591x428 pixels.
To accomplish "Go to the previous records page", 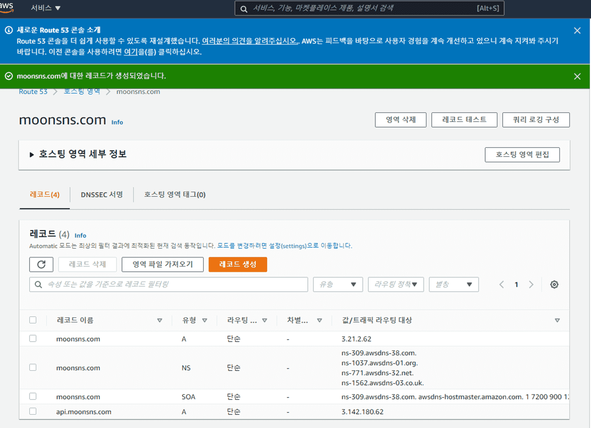I will [x=501, y=284].
